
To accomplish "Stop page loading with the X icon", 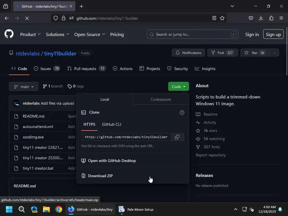I will (x=27, y=18).
